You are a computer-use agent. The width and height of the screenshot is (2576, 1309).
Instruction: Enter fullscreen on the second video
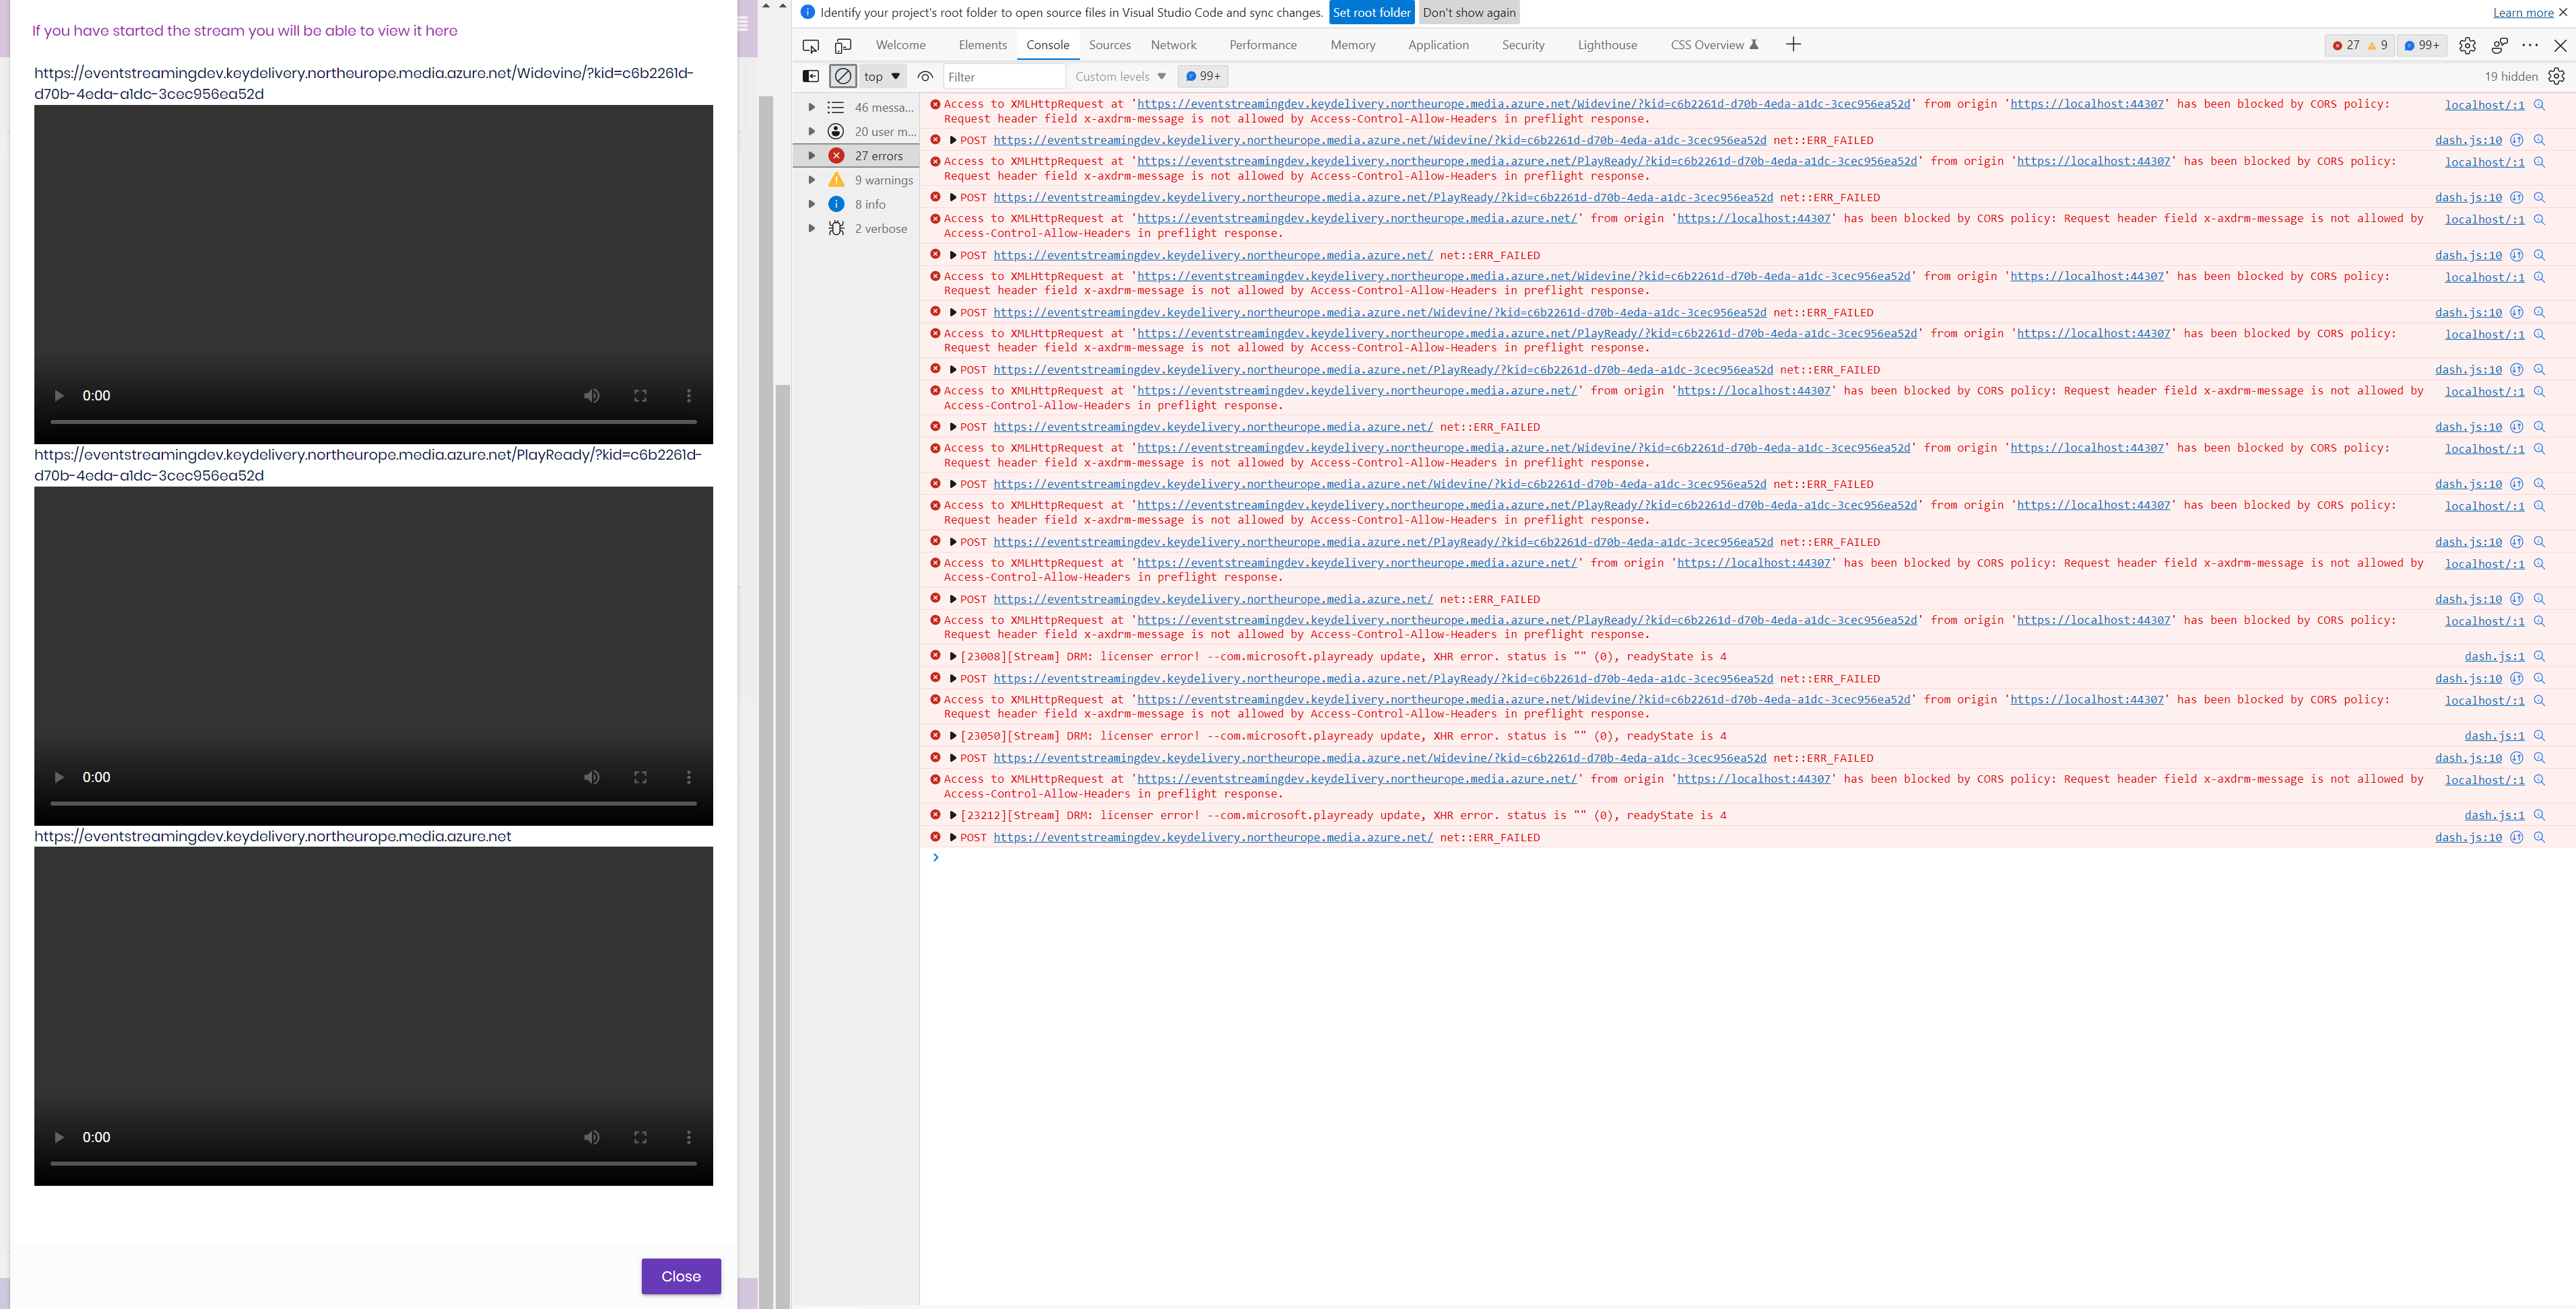pos(640,777)
